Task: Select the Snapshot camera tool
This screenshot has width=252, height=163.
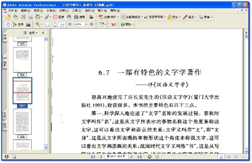Action: point(28,24)
